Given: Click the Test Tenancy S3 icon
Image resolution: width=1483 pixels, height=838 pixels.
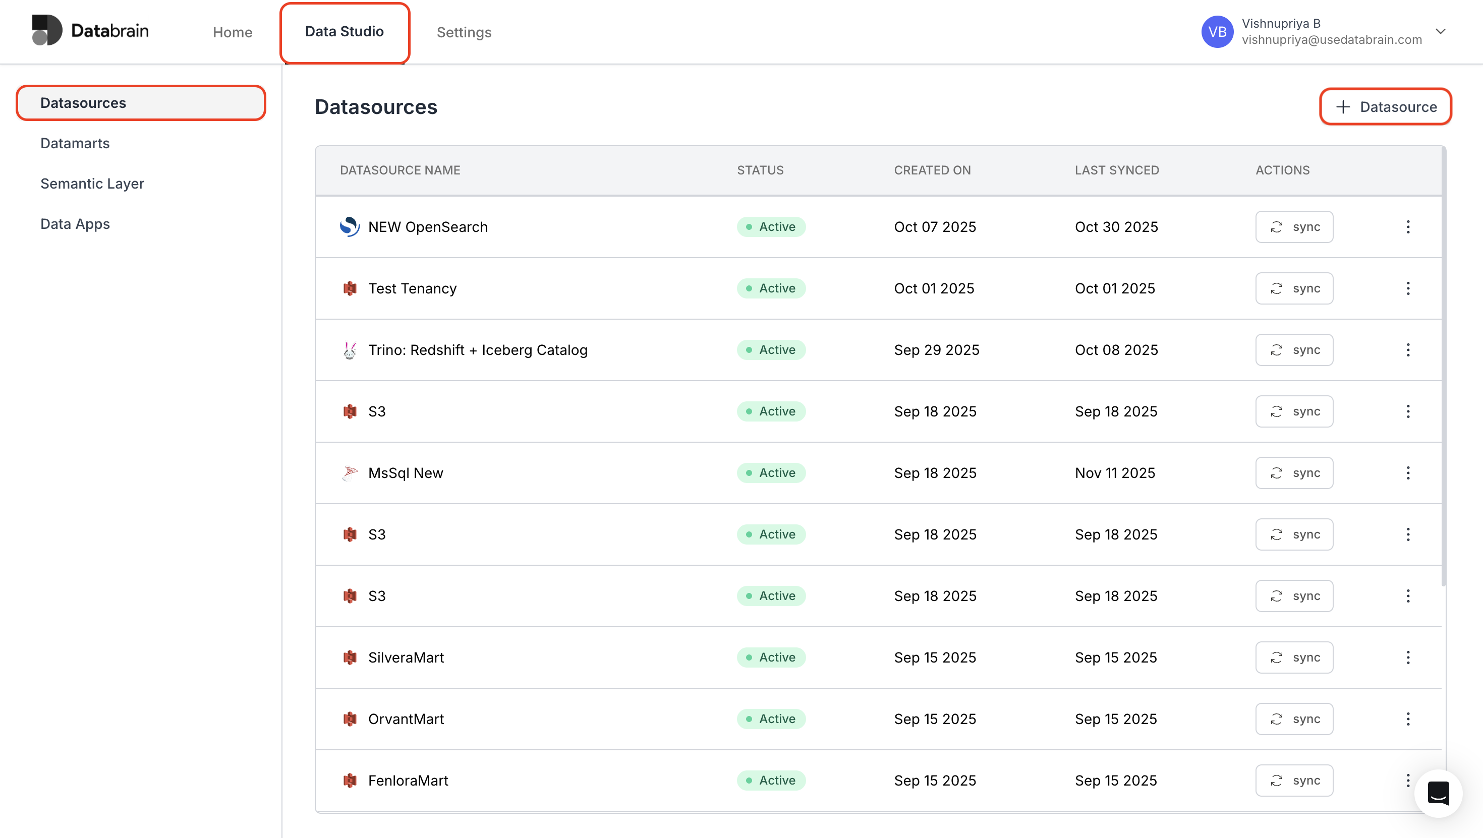Looking at the screenshot, I should pos(350,288).
